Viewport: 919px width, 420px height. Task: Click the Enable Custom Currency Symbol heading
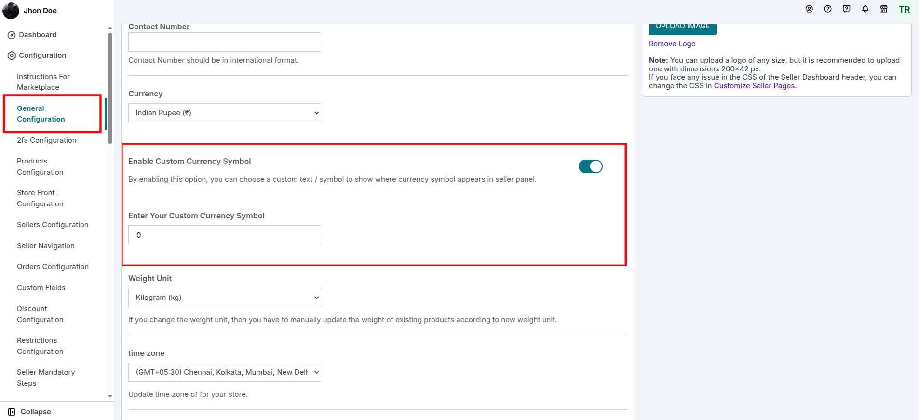pos(189,161)
